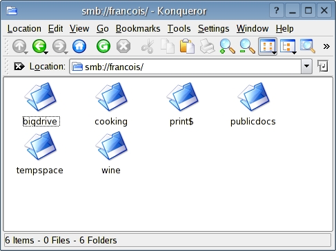Open the Back button history dropdown arrow
Image resolution: width=336 pixels, height=251 pixels.
[46, 53]
